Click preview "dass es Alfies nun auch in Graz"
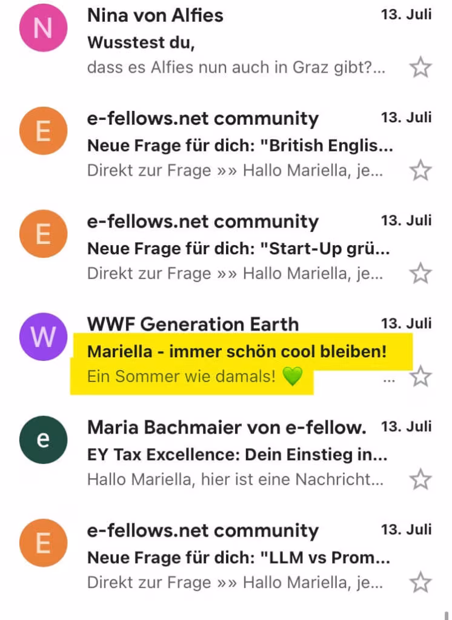 236,67
